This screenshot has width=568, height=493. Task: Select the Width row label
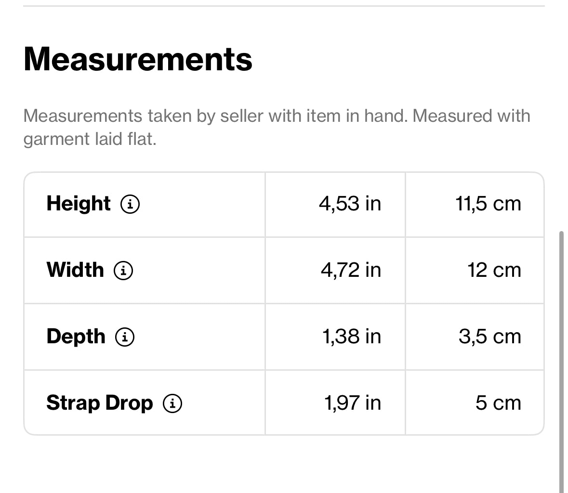(x=75, y=270)
